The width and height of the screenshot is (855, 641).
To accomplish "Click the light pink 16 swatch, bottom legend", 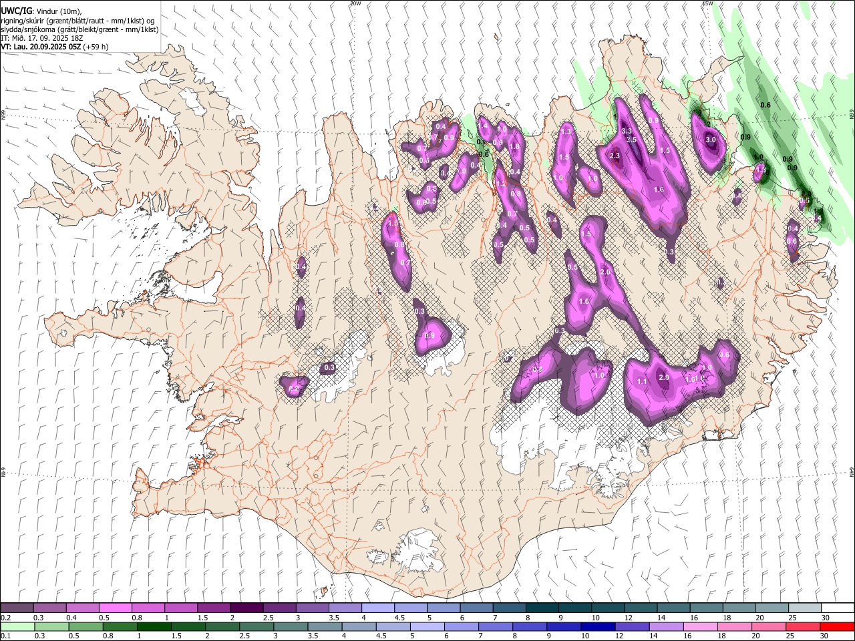I will [x=701, y=627].
